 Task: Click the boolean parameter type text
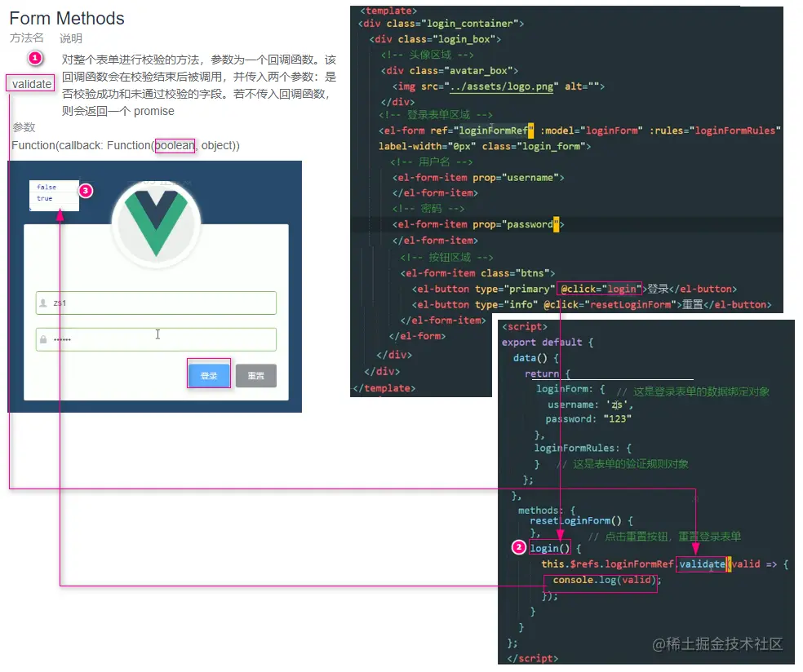tap(175, 145)
